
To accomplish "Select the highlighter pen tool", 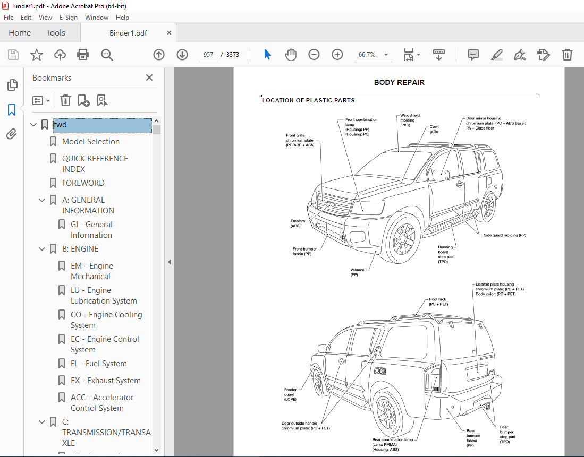I will [497, 55].
